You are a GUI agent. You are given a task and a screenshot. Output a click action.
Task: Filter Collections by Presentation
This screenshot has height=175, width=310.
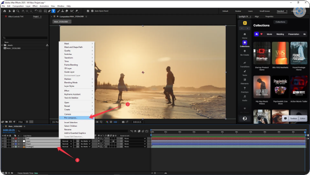click(x=293, y=34)
